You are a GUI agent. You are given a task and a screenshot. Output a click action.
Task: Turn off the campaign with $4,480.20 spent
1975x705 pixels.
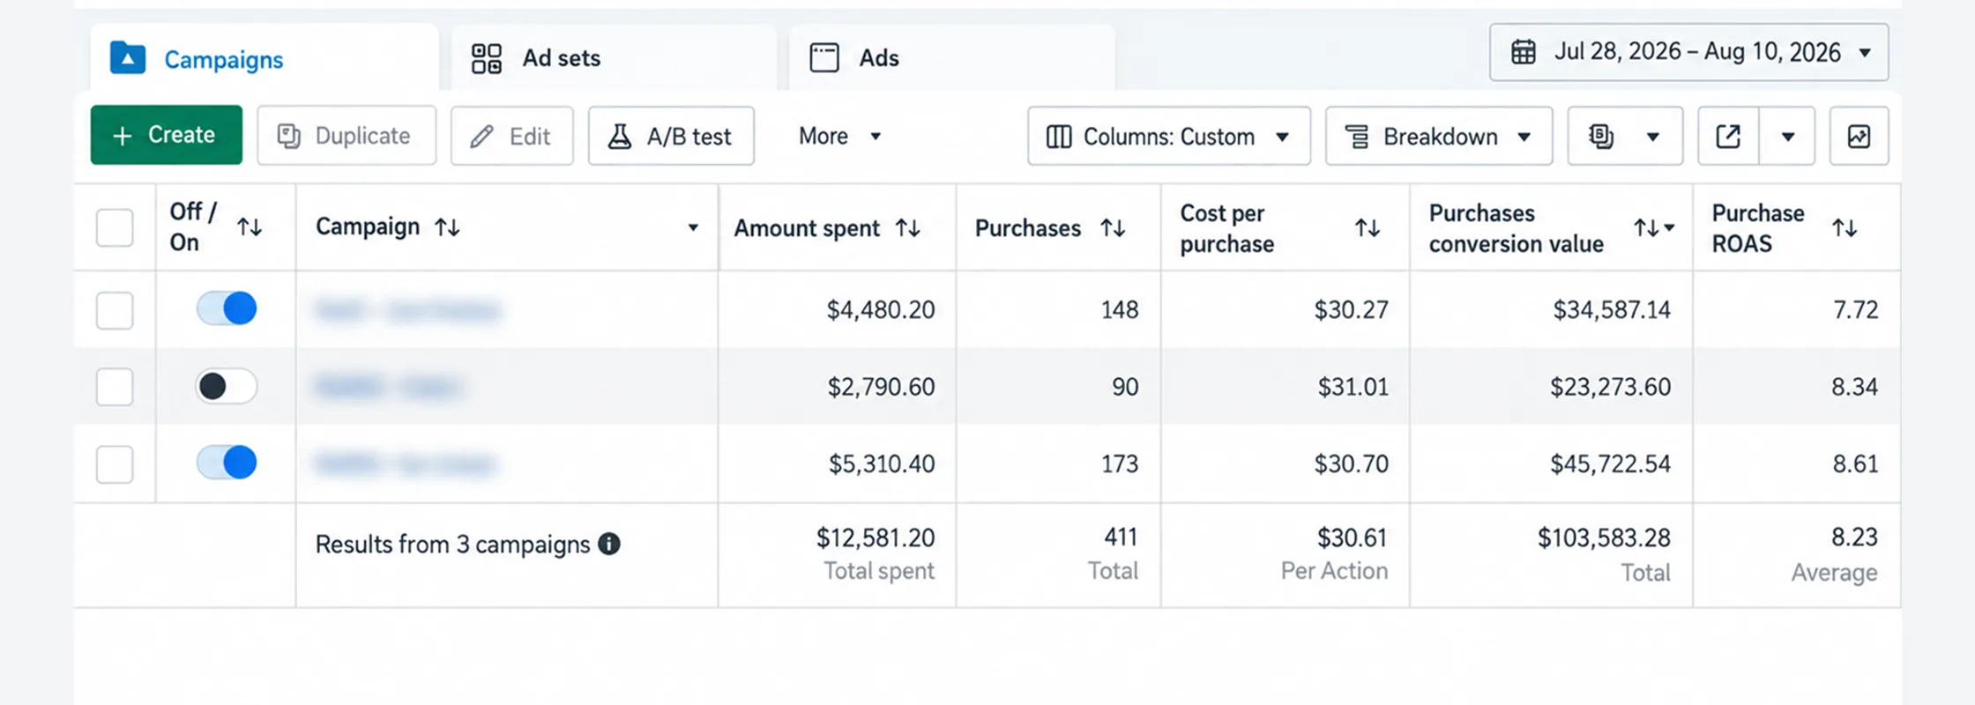227,308
